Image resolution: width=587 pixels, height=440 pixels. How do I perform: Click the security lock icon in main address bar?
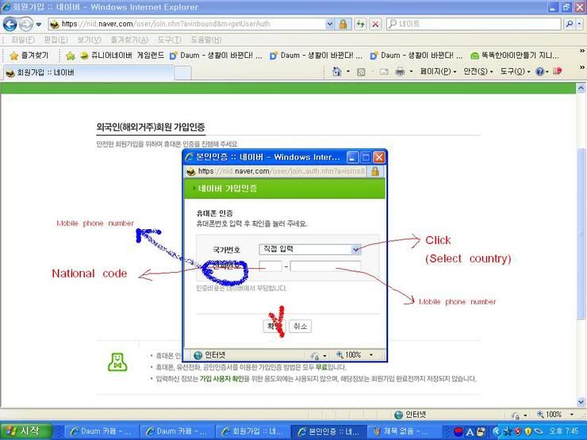point(343,25)
